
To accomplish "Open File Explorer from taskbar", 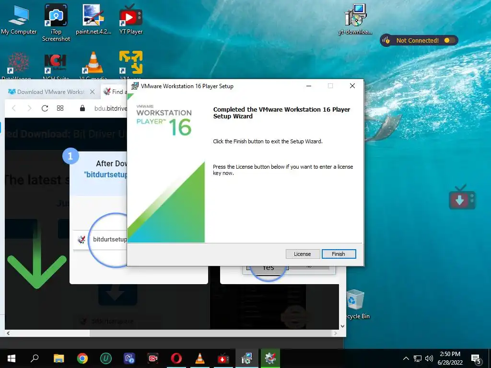I will [x=58, y=358].
